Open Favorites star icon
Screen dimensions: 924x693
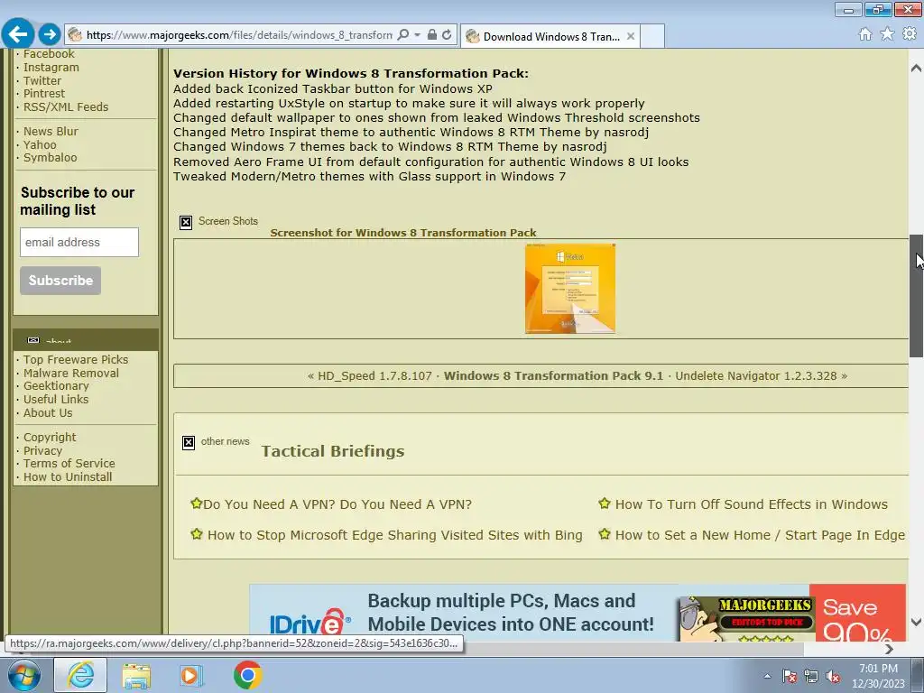(x=887, y=34)
